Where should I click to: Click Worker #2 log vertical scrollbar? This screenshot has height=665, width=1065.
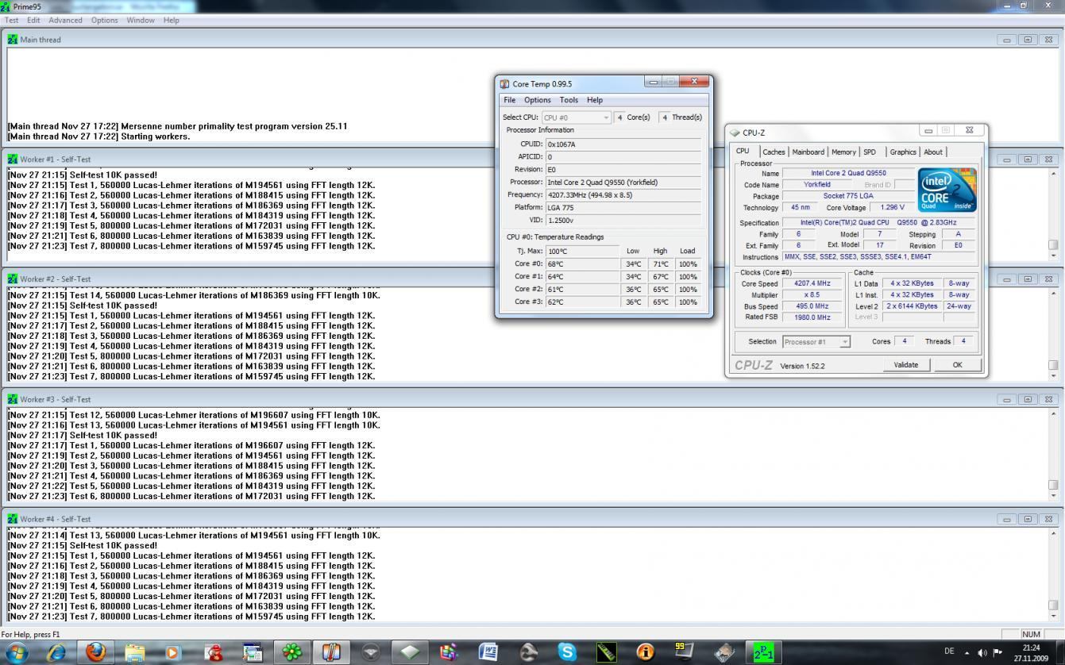pos(1053,334)
